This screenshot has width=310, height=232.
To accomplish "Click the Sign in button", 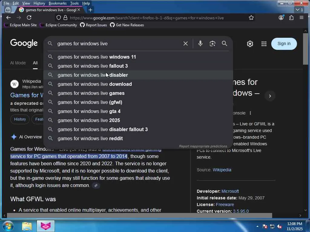I will [284, 43].
